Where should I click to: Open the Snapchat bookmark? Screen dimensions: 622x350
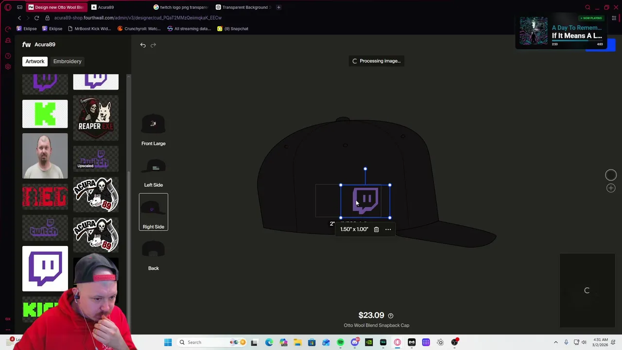coord(233,29)
